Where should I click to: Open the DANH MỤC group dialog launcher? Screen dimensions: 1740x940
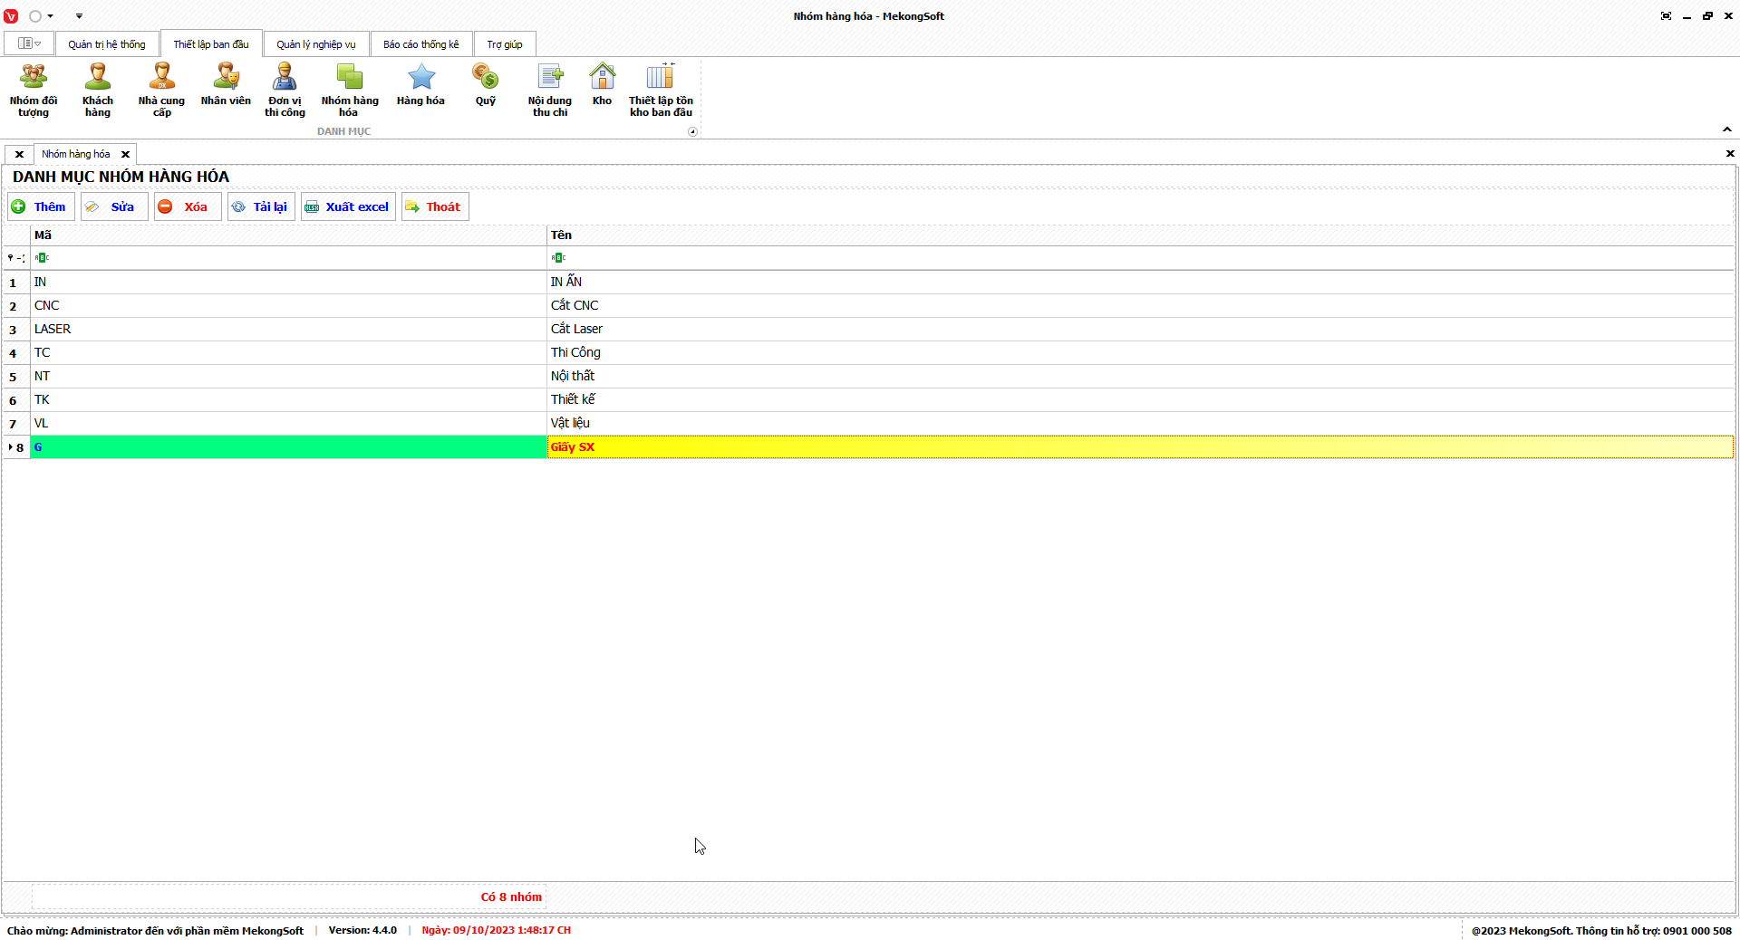692,131
